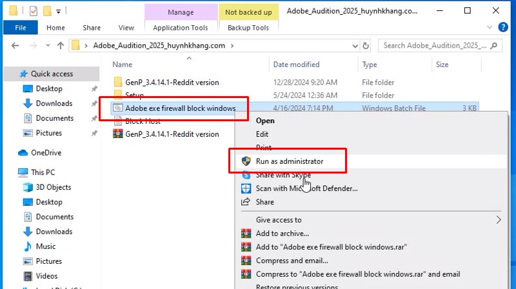Switch to the View ribbon tab

click(126, 28)
